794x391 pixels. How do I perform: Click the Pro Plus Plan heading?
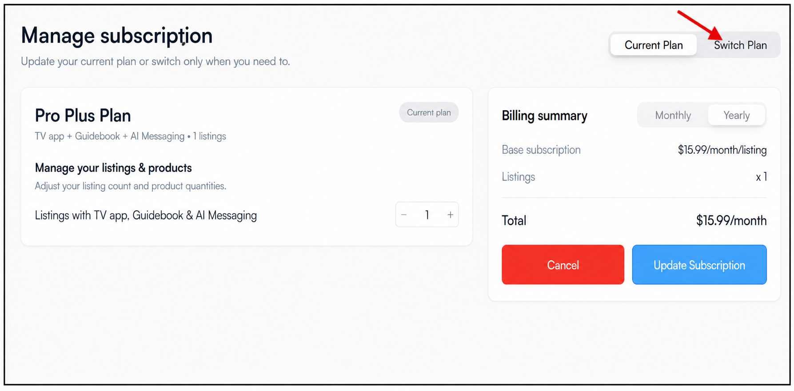click(x=83, y=116)
